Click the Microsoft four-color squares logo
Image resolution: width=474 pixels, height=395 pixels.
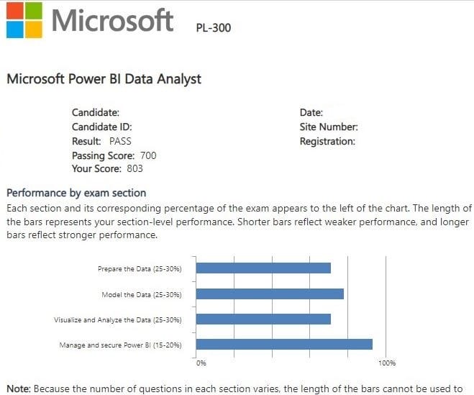pyautogui.click(x=22, y=20)
